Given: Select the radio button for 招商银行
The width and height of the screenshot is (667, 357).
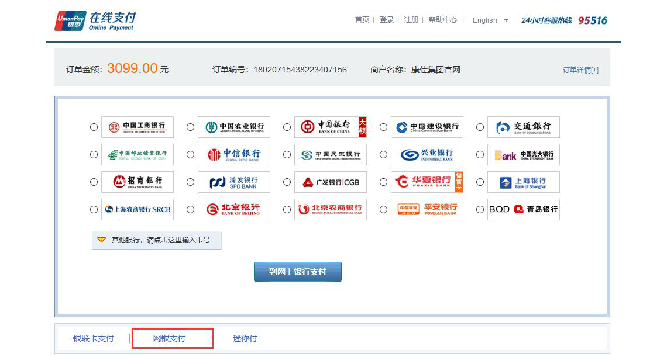Looking at the screenshot, I should click(94, 182).
